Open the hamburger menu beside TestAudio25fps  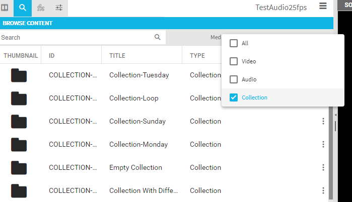tap(323, 6)
